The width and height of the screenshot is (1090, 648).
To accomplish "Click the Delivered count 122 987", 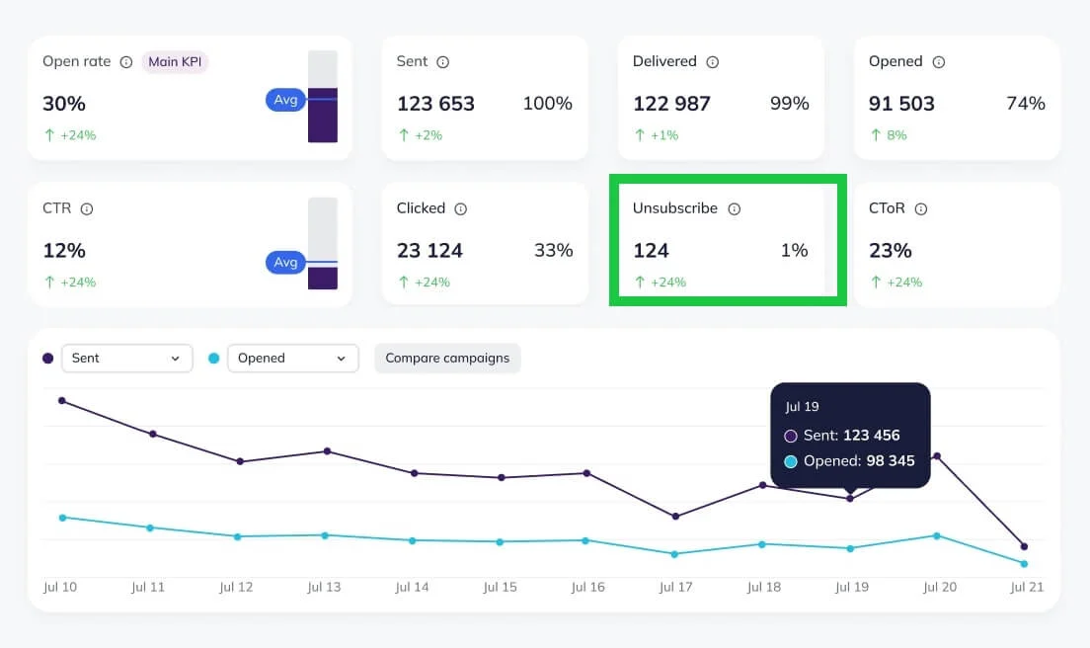I will [672, 104].
